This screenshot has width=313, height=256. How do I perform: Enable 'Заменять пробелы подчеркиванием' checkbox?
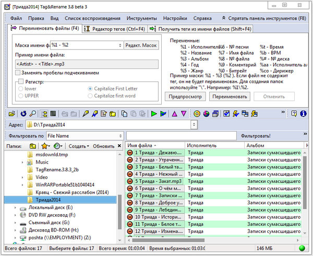click(18, 73)
